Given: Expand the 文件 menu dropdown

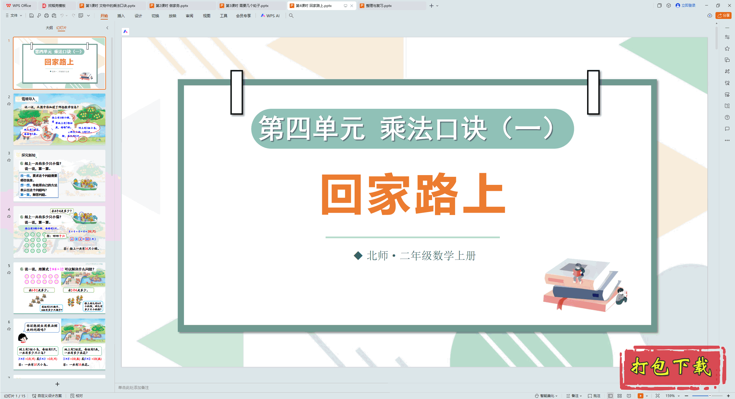Looking at the screenshot, I should [14, 16].
